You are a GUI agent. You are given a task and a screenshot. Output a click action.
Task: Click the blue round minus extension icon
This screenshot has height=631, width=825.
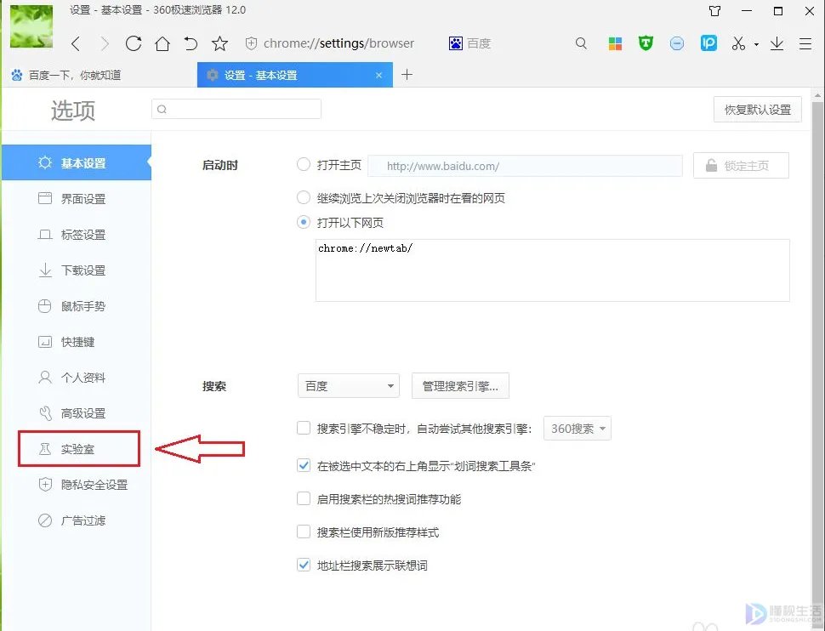(677, 43)
